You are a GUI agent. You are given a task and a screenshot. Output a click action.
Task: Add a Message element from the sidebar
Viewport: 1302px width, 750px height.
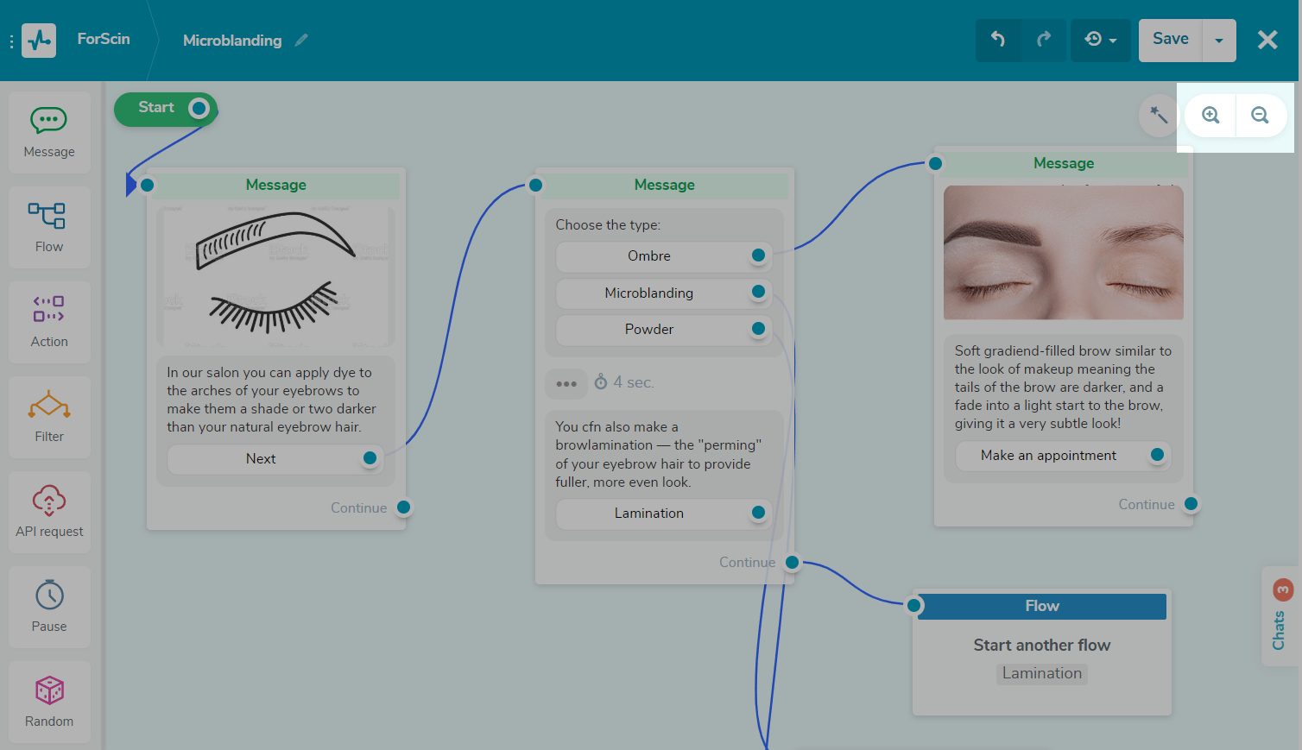tap(49, 133)
